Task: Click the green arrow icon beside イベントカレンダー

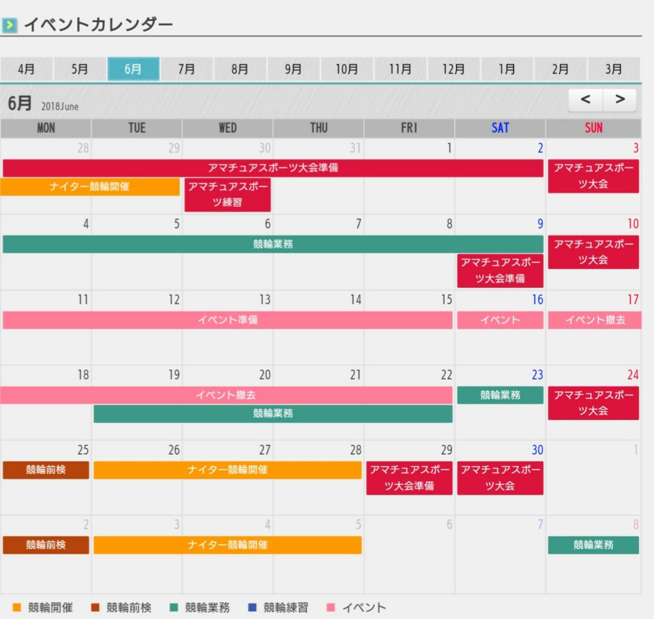Action: click(9, 25)
